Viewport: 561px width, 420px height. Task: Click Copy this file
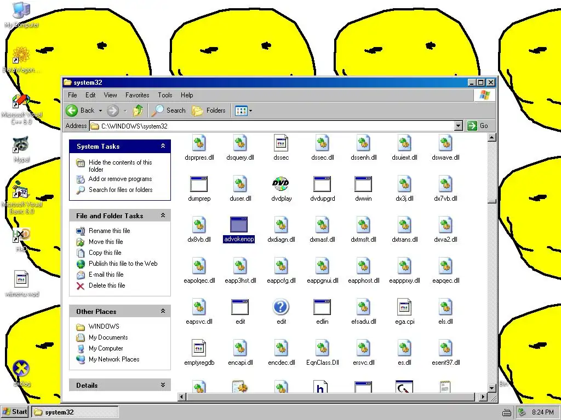(105, 253)
